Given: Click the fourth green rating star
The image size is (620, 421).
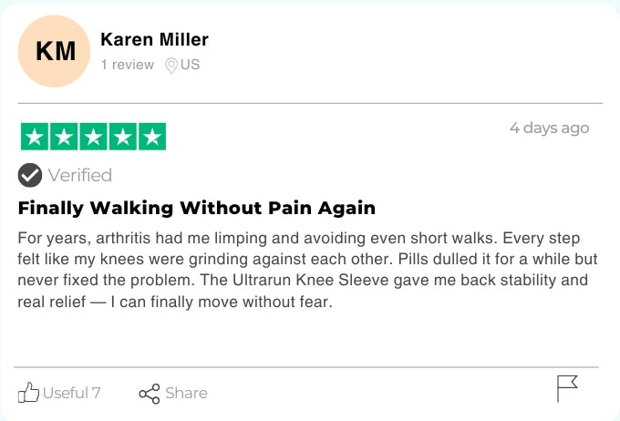Looking at the screenshot, I should tap(122, 138).
